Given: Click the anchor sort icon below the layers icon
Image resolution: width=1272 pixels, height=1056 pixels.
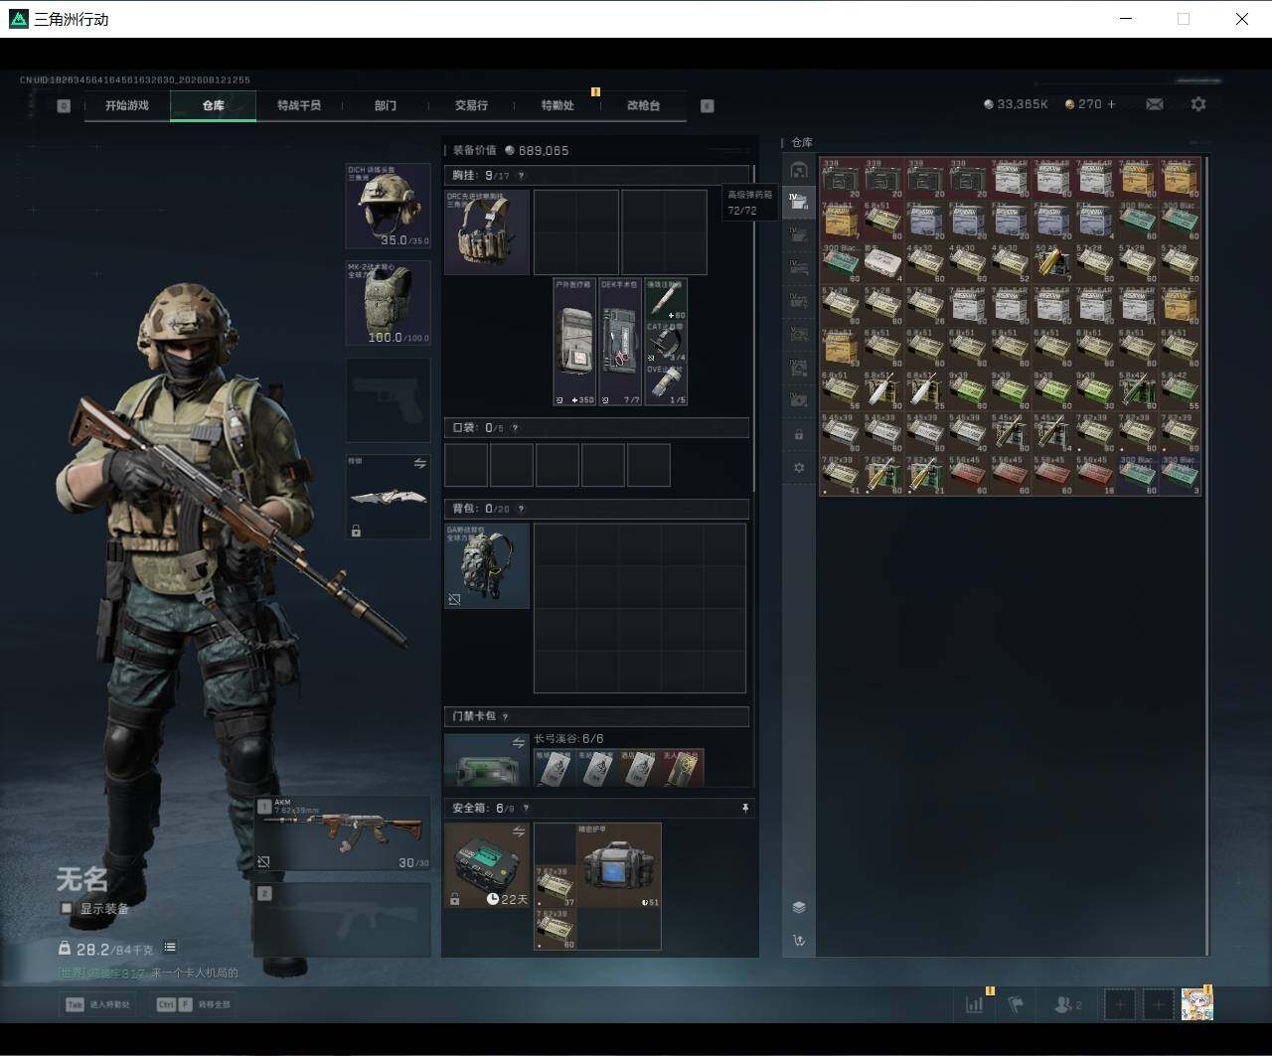Looking at the screenshot, I should (x=799, y=940).
